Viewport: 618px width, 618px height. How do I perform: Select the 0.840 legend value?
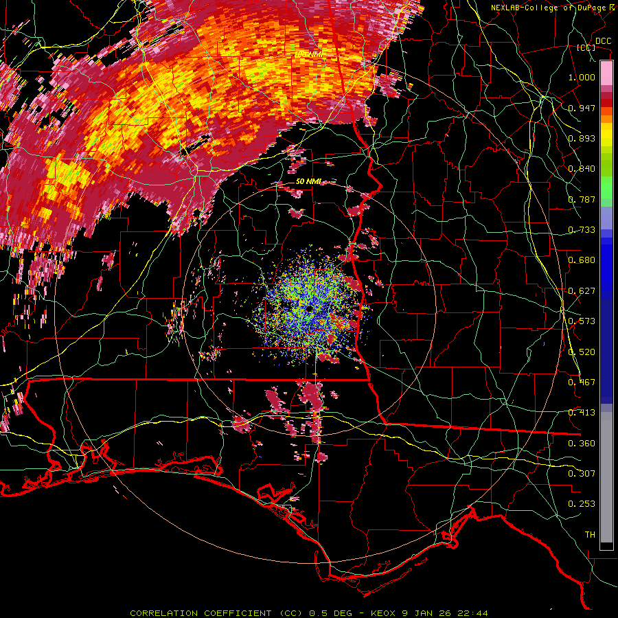(582, 169)
